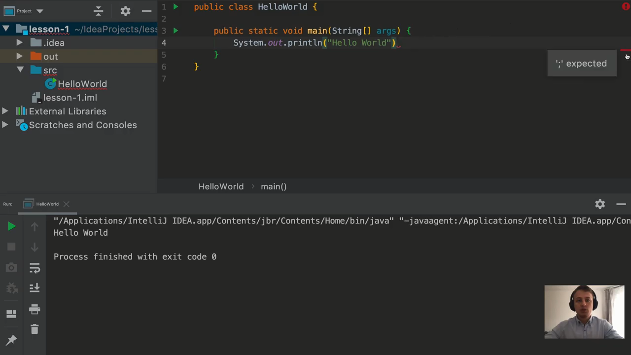The width and height of the screenshot is (631, 355).
Task: Run the program with the green Rerun icon
Action: (11, 226)
